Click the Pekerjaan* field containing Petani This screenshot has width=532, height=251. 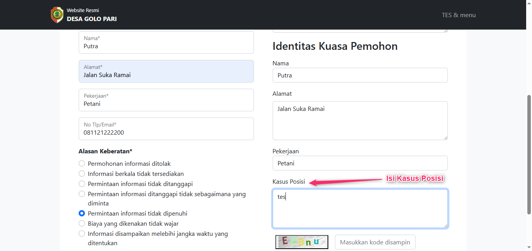[166, 100]
